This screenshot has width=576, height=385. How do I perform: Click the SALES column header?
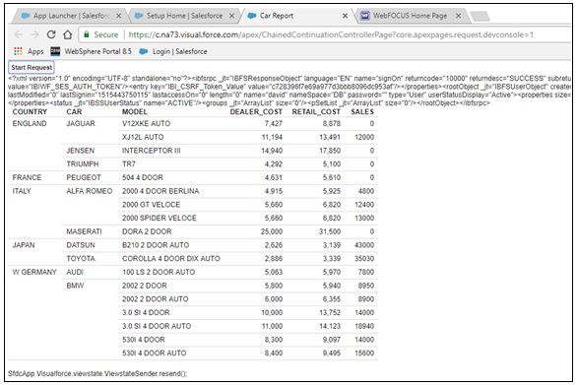point(362,111)
